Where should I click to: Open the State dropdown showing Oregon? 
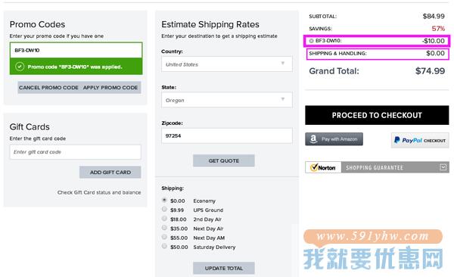[227, 100]
